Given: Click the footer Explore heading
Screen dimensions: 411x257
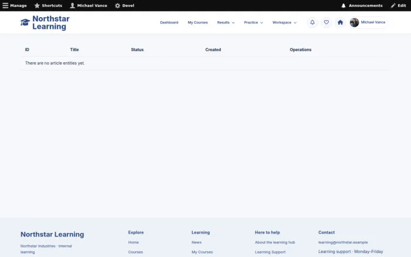Looking at the screenshot, I should pyautogui.click(x=136, y=232).
